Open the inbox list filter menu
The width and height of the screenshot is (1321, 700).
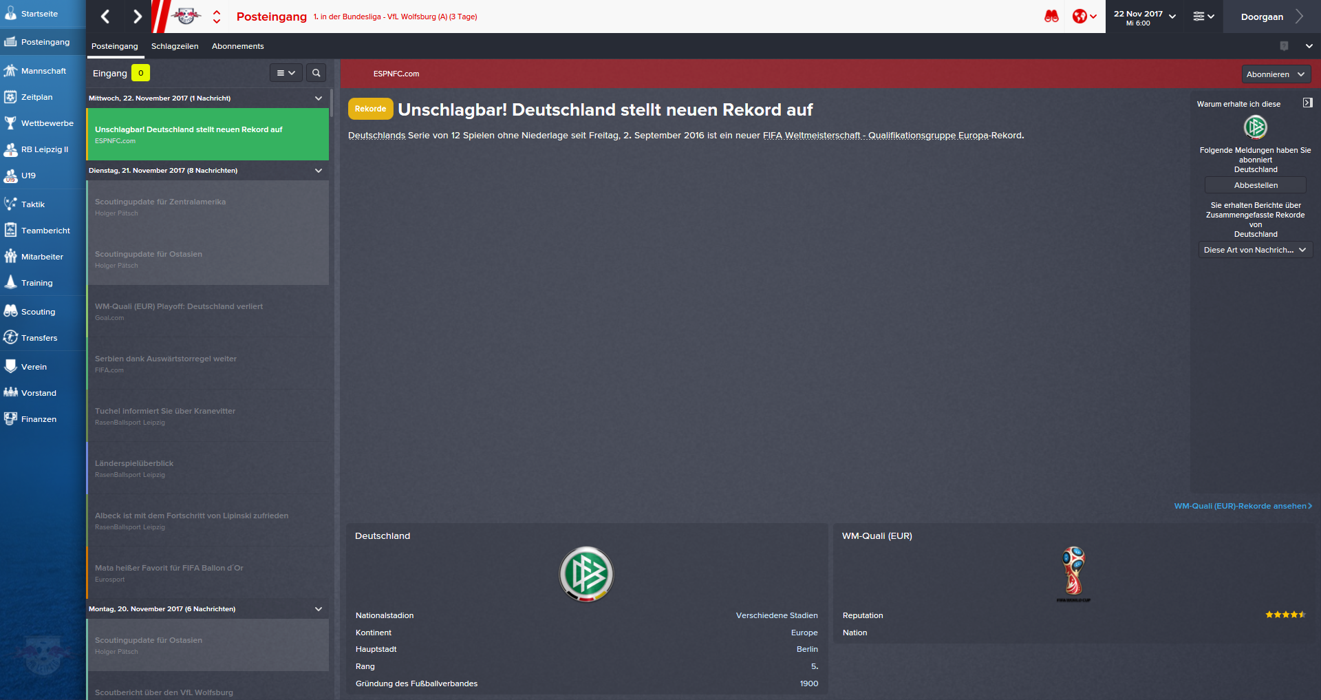click(286, 73)
